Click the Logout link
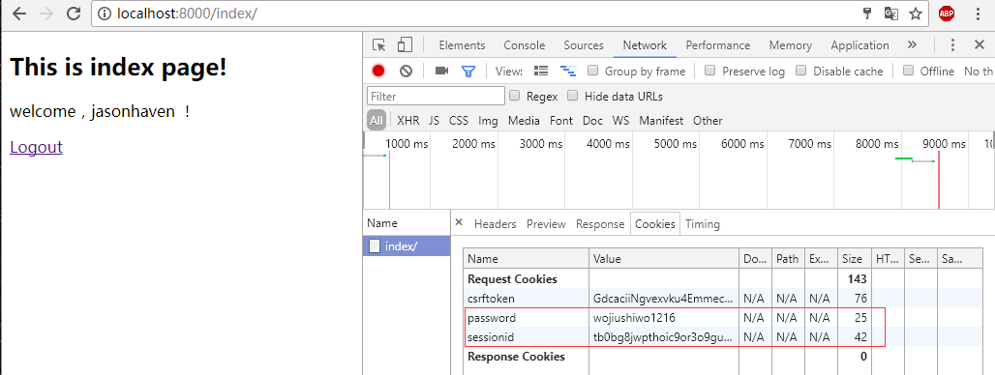Screen dimensions: 995x375 pyautogui.click(x=36, y=147)
